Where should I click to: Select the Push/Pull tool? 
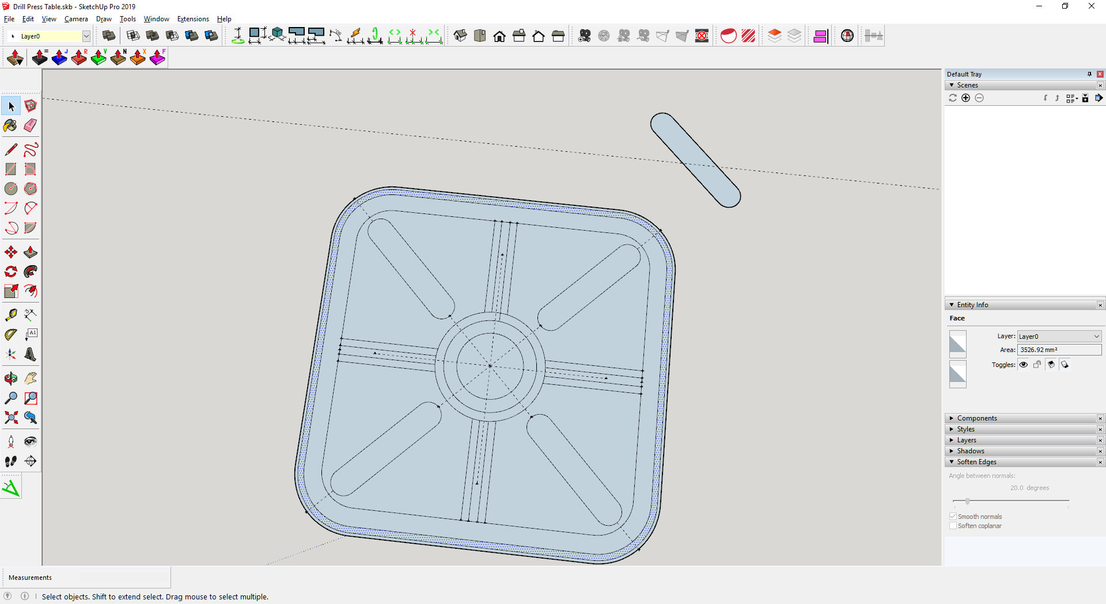(x=31, y=253)
